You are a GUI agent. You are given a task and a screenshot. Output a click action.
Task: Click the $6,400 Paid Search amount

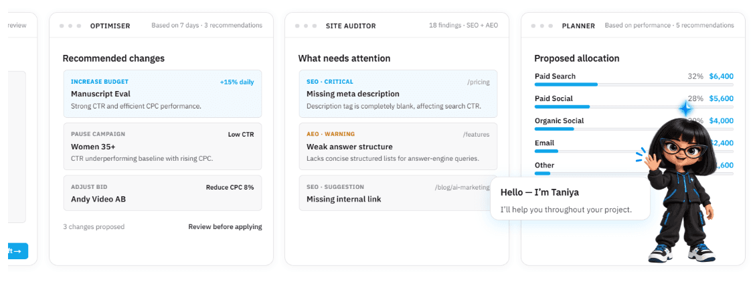coord(722,76)
